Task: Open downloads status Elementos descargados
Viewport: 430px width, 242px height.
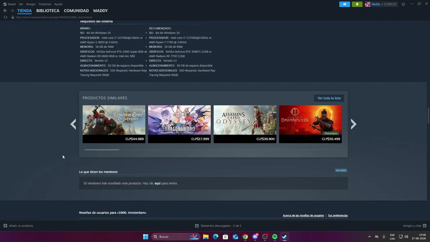Action: [218, 226]
